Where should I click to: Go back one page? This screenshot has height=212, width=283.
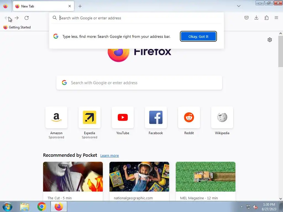[7, 18]
